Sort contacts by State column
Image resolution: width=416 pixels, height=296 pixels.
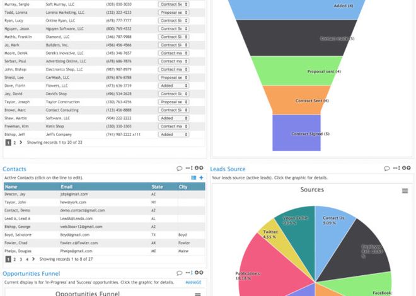(x=158, y=187)
